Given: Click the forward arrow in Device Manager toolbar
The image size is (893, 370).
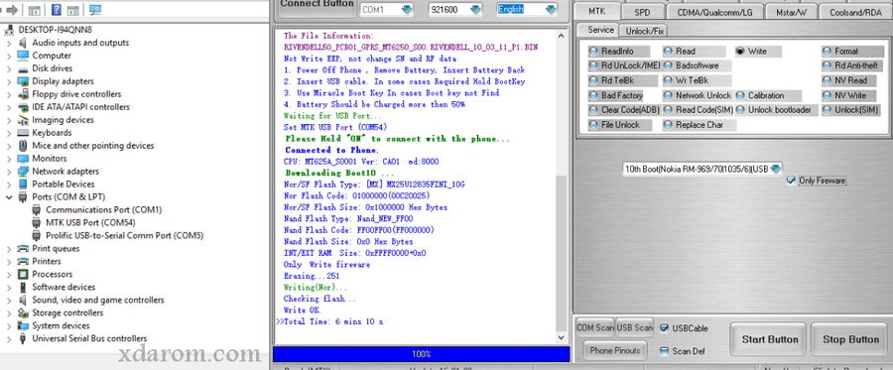Looking at the screenshot, I should [11, 10].
